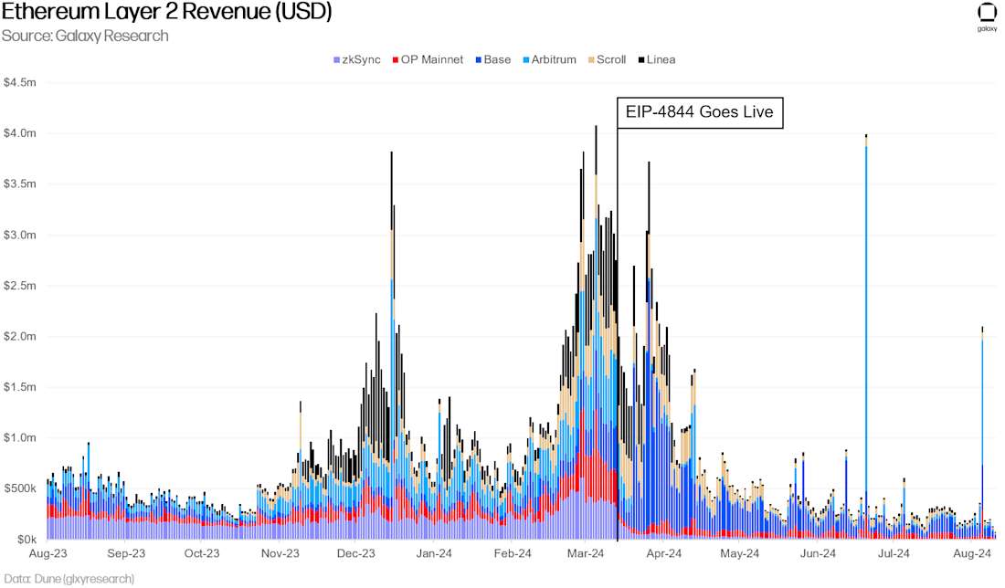Click the Jul-24 x-axis label

894,553
